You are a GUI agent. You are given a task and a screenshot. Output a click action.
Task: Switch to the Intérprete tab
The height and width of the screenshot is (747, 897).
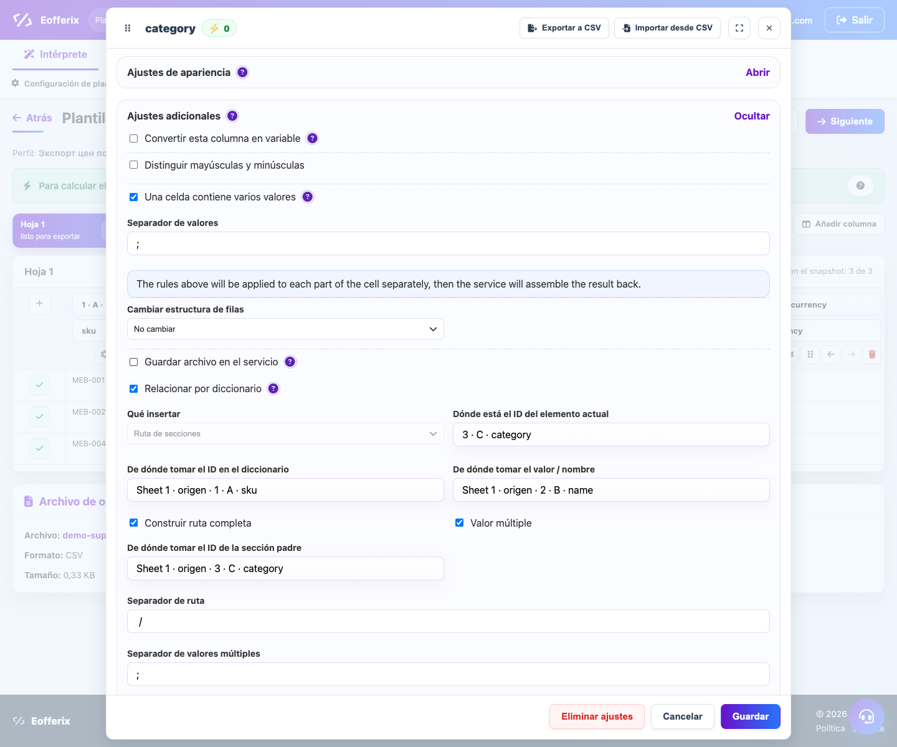(55, 55)
